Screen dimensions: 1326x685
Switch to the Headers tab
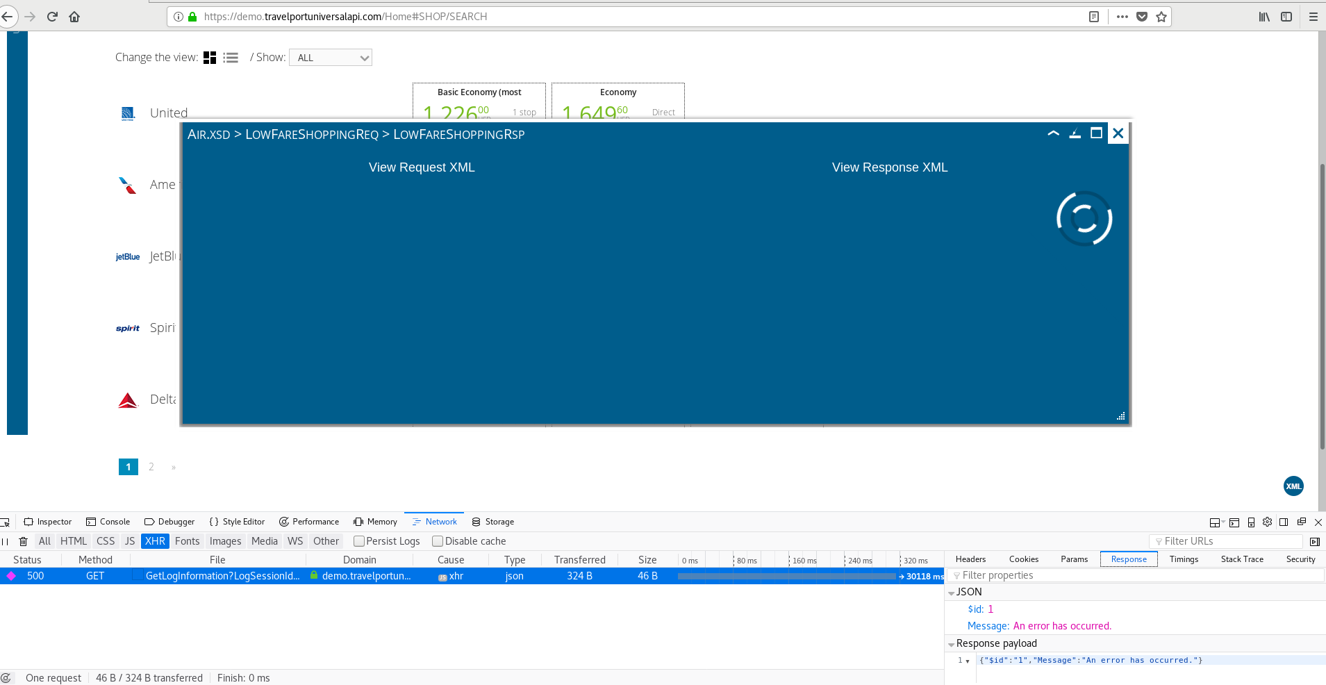tap(970, 559)
